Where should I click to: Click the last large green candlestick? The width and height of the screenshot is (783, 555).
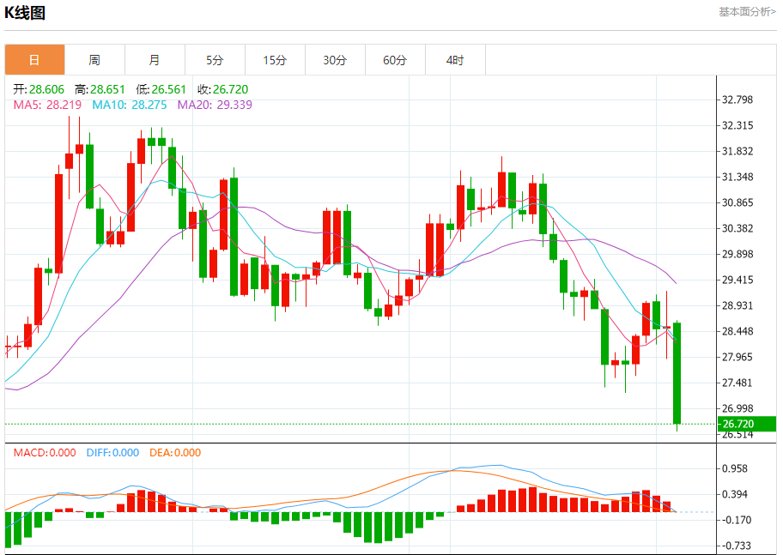point(677,373)
